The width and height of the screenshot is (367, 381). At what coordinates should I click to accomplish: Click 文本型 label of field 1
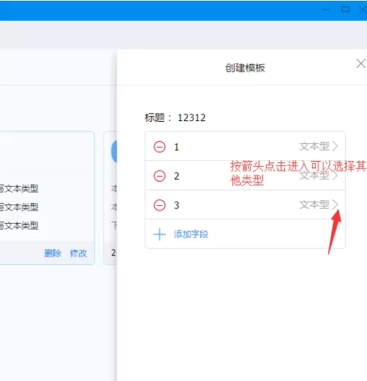click(315, 146)
